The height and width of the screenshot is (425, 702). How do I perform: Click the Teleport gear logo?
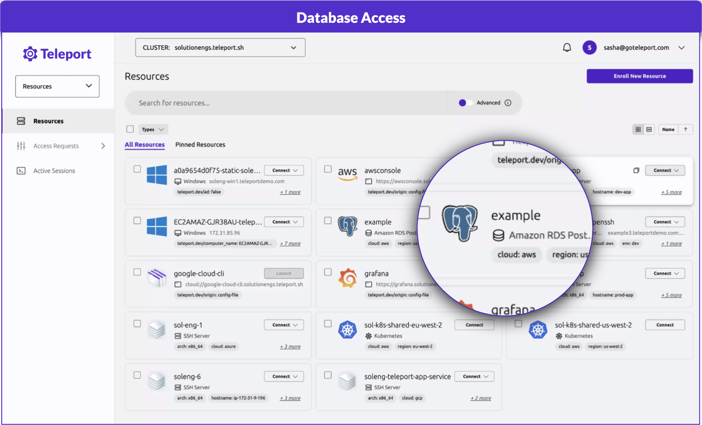coord(30,54)
